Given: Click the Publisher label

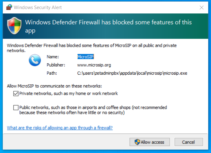Looking at the screenshot, I should (56, 65).
